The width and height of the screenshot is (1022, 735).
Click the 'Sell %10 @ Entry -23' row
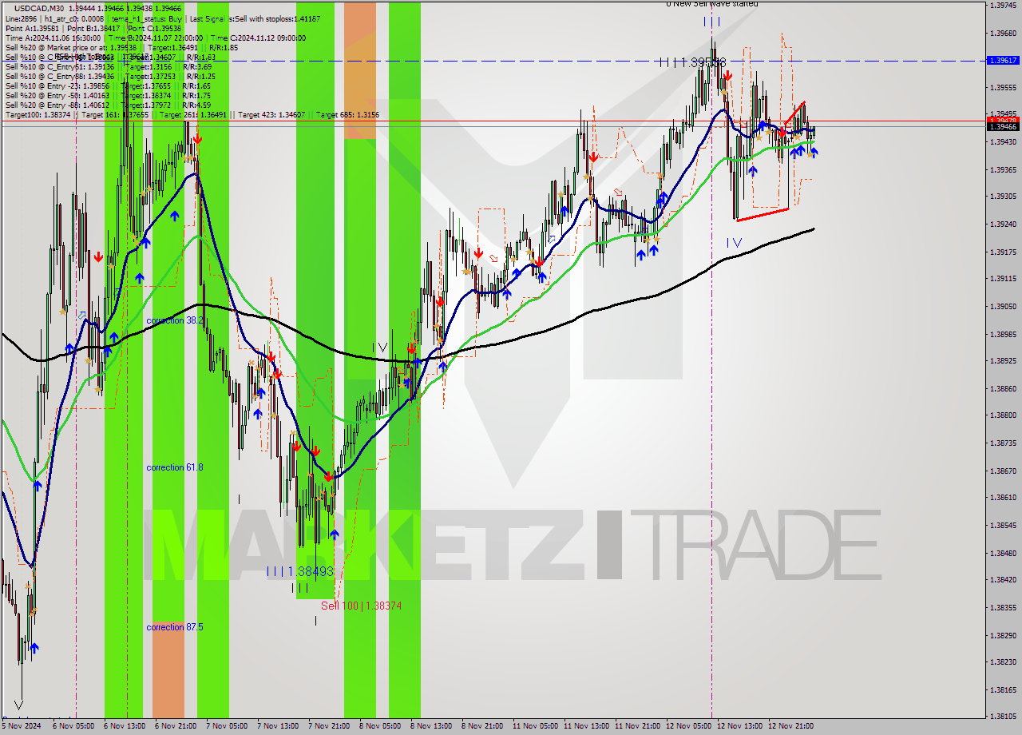pyautogui.click(x=108, y=85)
